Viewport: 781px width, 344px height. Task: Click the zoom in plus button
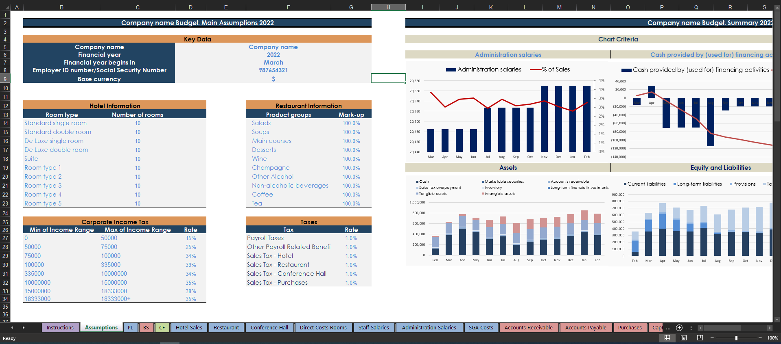760,338
